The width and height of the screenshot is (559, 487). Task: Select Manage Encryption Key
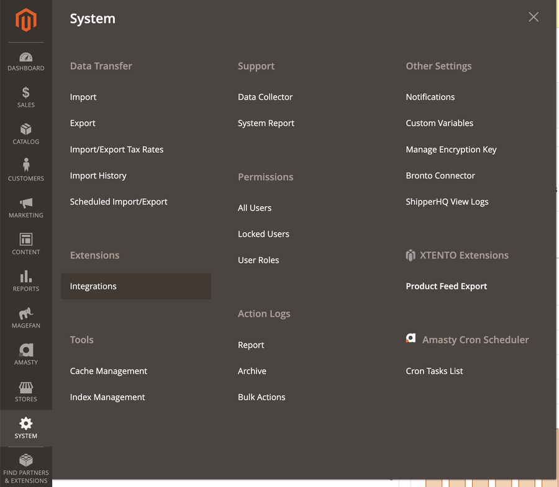(451, 150)
